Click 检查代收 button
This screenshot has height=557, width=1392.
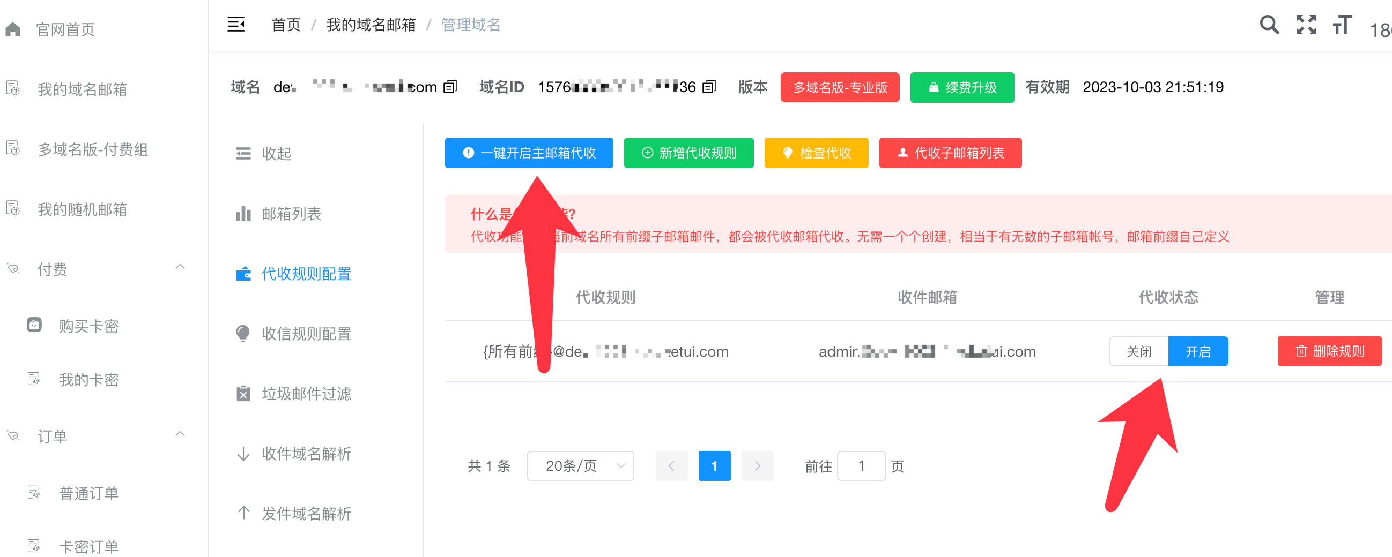pos(816,153)
